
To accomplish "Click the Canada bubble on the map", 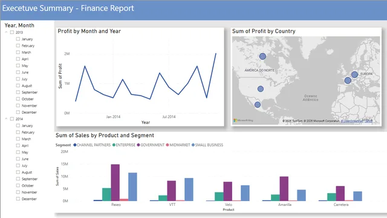I will pos(262,56).
